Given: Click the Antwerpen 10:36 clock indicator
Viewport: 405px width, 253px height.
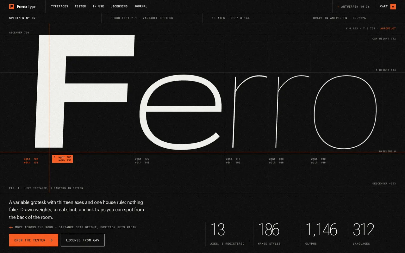Looking at the screenshot, I should (x=354, y=6).
